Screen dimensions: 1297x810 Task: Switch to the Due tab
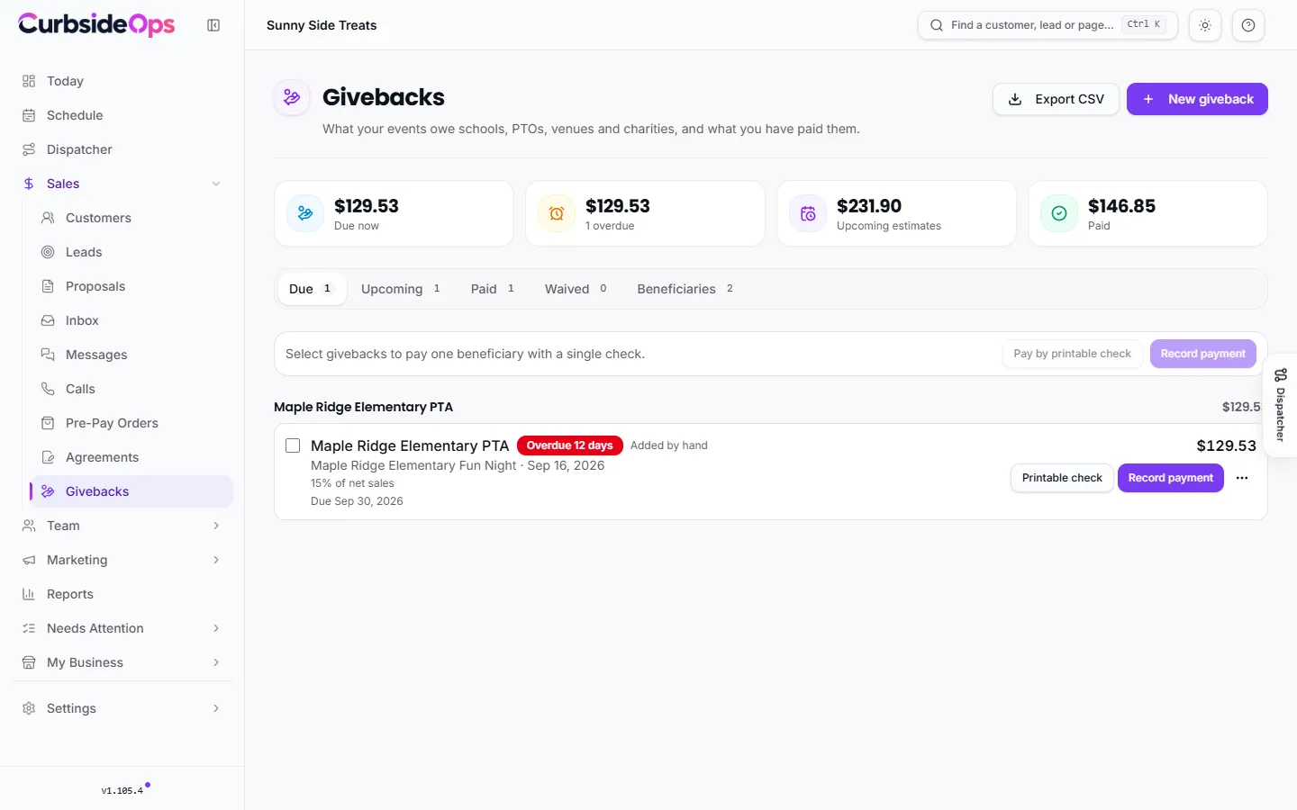tap(312, 289)
